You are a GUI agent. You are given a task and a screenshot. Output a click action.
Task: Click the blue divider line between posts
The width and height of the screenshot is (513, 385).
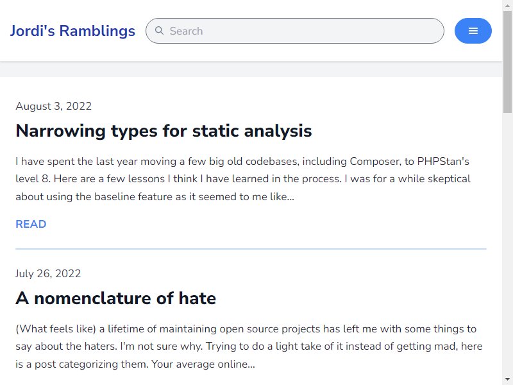tap(251, 249)
